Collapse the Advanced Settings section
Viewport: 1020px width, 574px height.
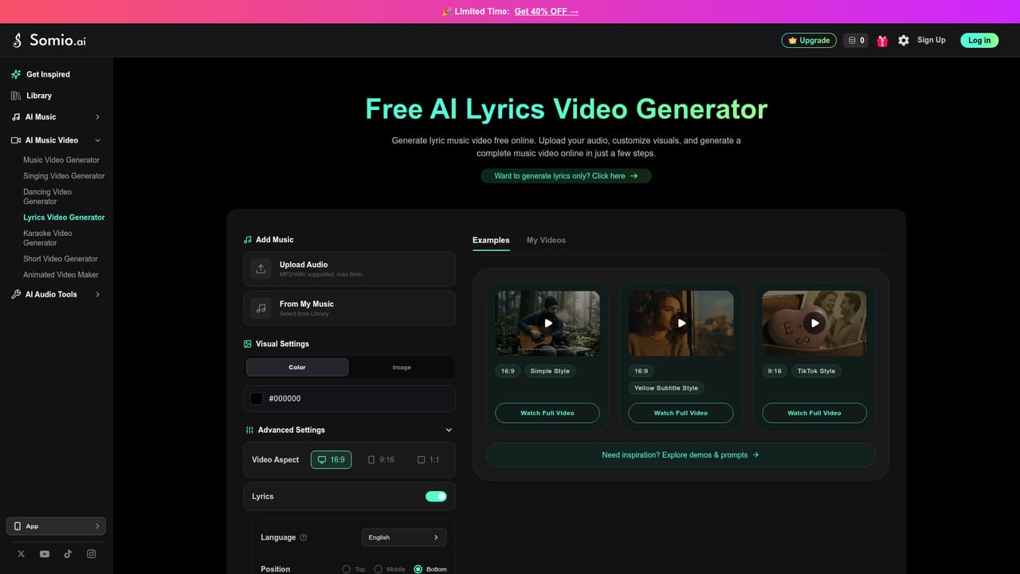(449, 431)
